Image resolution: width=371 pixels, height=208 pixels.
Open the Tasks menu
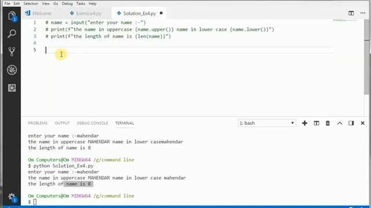81,3
